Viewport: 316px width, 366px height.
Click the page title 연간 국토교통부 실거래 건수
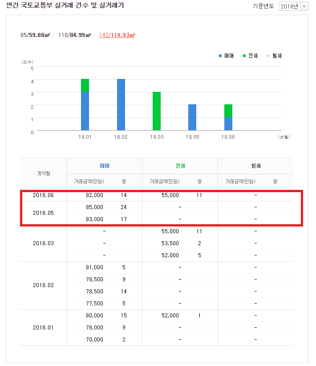coord(65,5)
